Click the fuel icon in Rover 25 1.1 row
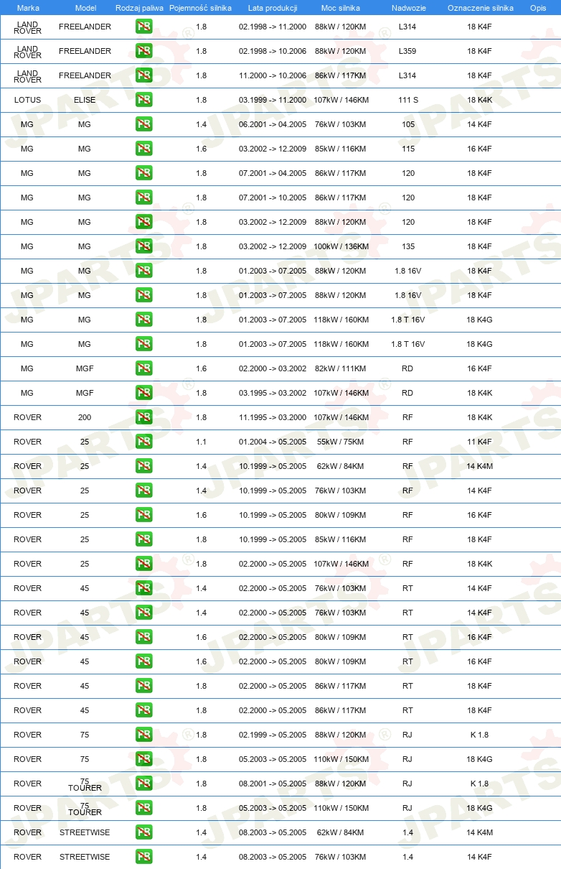The width and height of the screenshot is (561, 869). click(143, 442)
